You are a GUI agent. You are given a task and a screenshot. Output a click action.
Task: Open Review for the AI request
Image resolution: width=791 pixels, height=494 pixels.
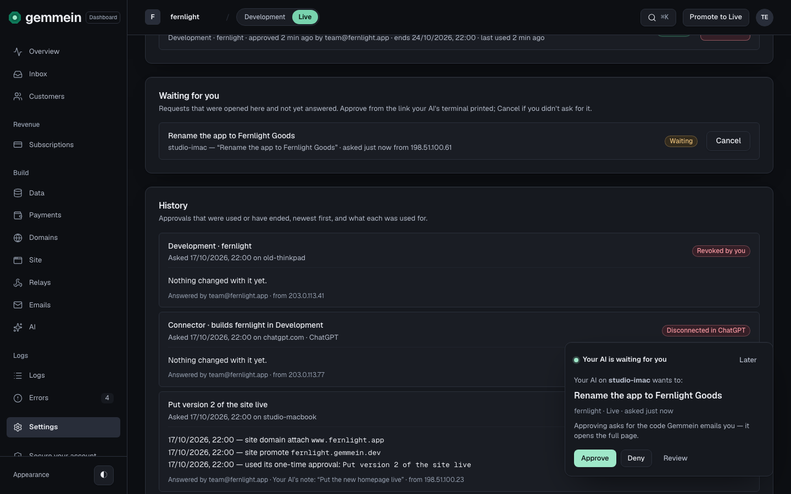coord(675,458)
